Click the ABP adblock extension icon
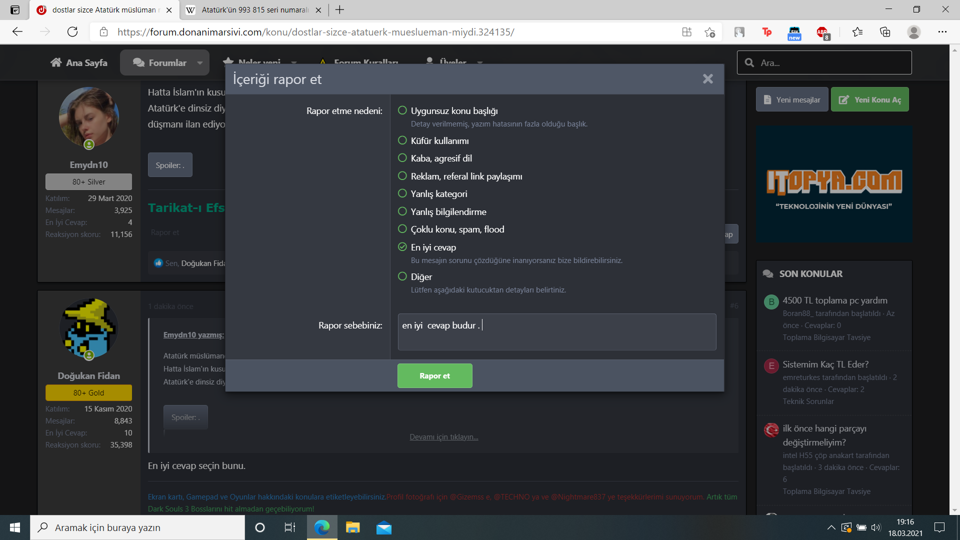 [822, 32]
